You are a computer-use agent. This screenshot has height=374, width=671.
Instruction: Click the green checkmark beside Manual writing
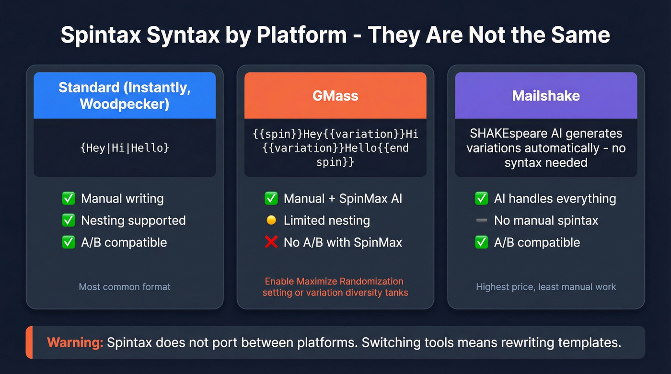(69, 198)
